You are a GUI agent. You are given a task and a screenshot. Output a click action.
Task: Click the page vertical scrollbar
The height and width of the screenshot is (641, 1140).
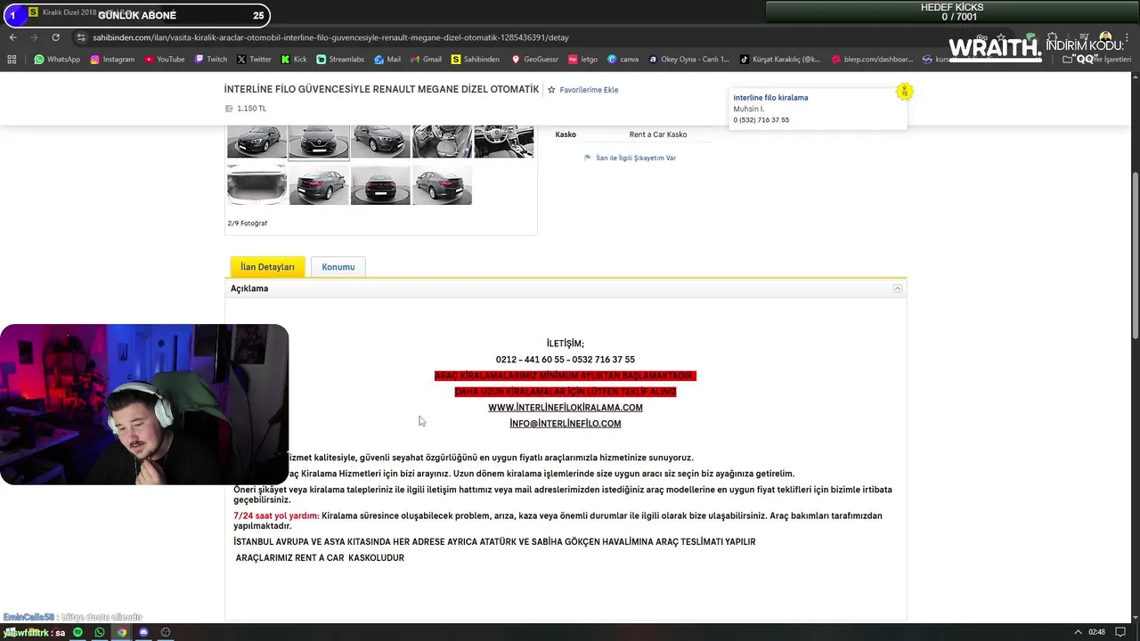[x=1136, y=254]
